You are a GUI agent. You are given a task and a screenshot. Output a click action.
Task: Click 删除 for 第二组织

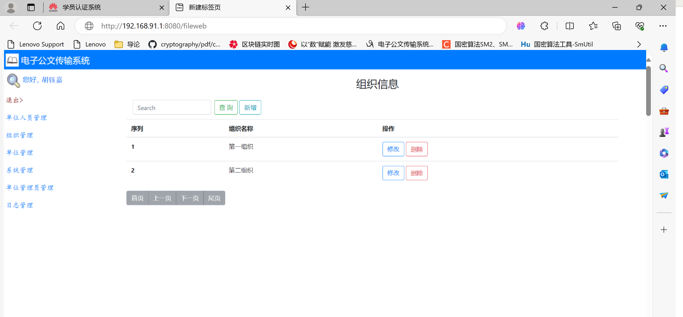click(x=417, y=173)
